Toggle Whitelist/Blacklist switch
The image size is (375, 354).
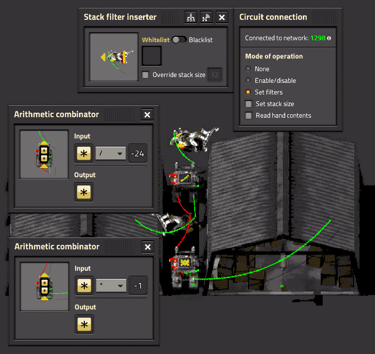tap(179, 40)
